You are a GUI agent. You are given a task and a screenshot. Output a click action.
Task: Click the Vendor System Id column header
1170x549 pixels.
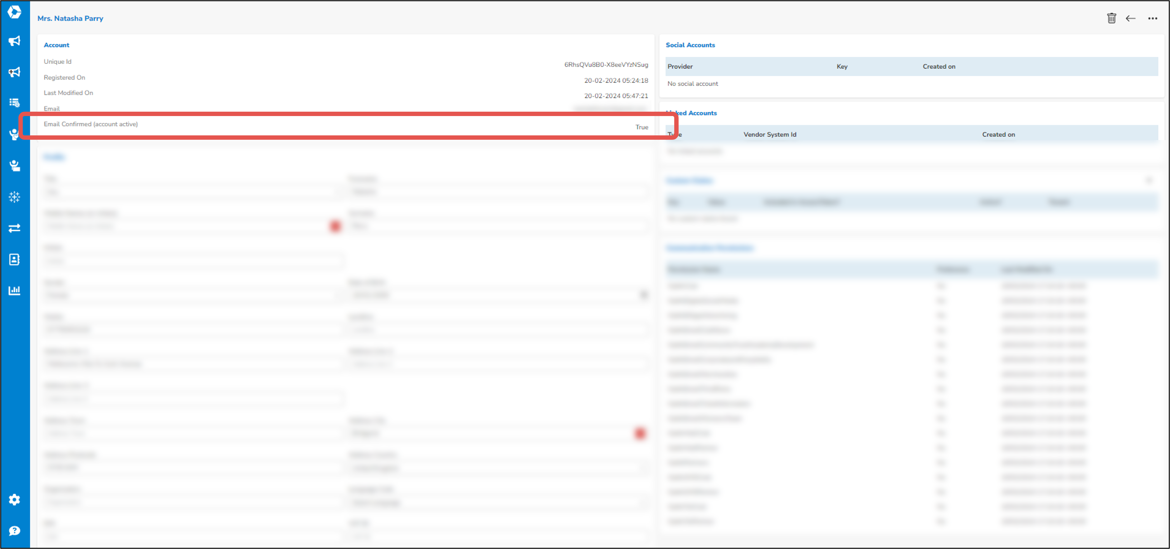click(770, 134)
